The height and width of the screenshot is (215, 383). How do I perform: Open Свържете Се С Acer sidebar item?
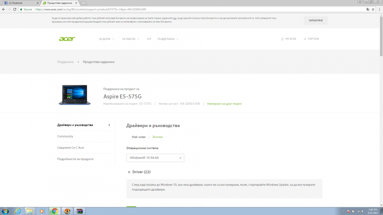70,147
